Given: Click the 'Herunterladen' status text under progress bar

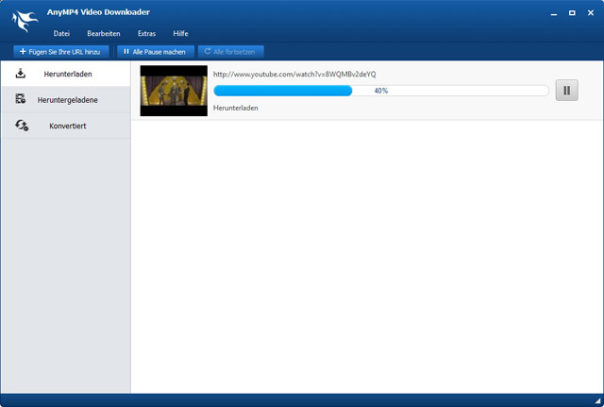Looking at the screenshot, I should pos(236,108).
